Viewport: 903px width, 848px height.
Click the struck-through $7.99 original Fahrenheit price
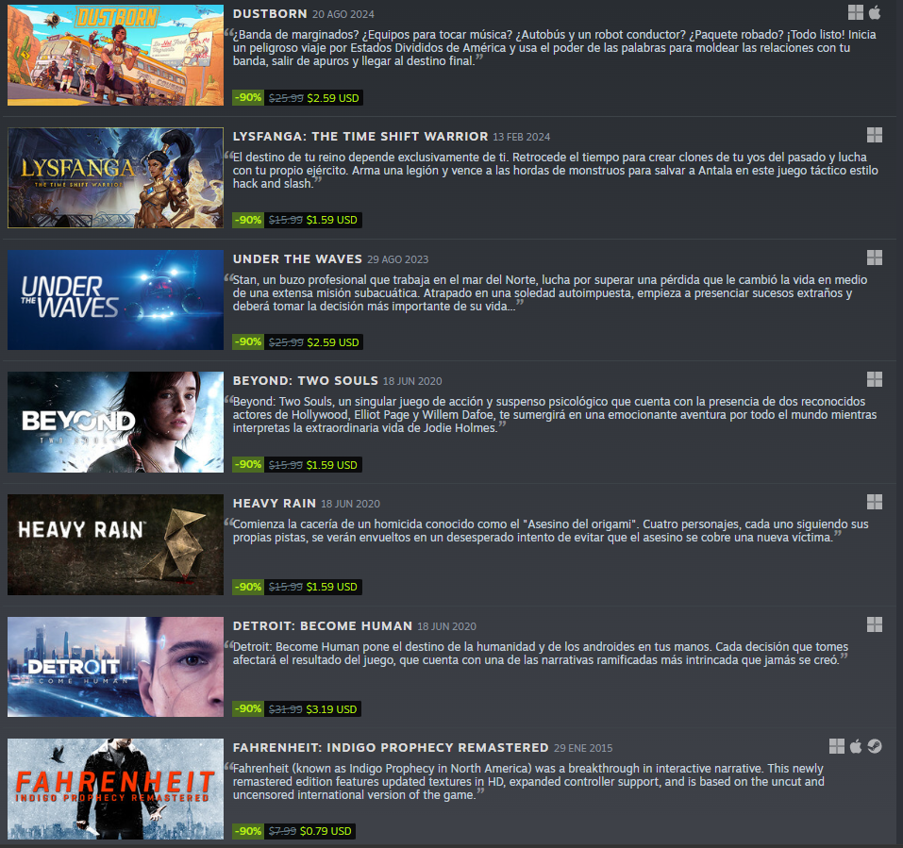click(x=283, y=831)
